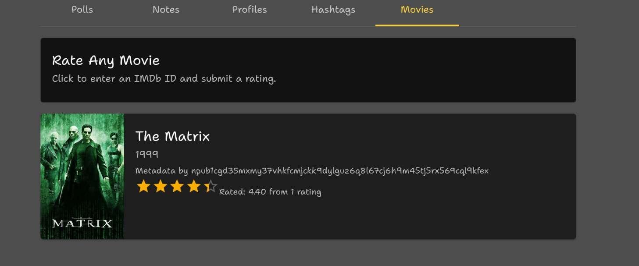The image size is (639, 266).
Task: Click the 1999 release year
Action: click(147, 154)
